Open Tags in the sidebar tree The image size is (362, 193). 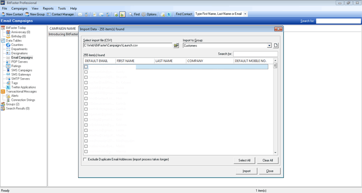[x=14, y=83]
